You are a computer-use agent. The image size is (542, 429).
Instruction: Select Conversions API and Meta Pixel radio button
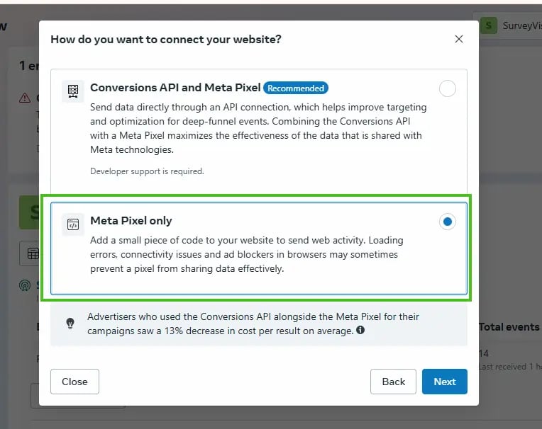point(447,88)
